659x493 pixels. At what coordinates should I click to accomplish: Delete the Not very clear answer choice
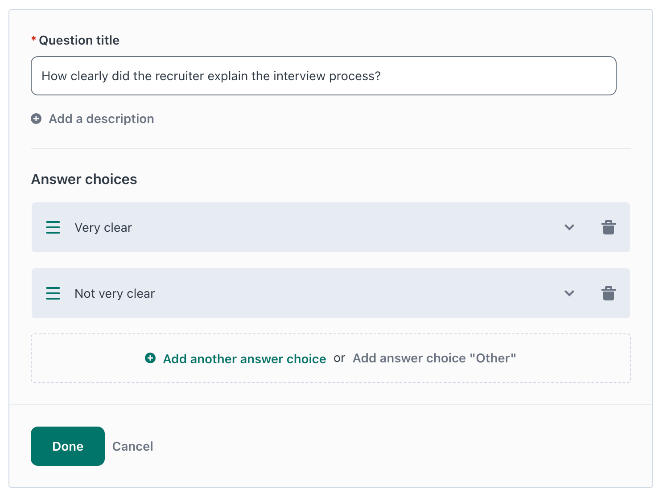tap(608, 293)
